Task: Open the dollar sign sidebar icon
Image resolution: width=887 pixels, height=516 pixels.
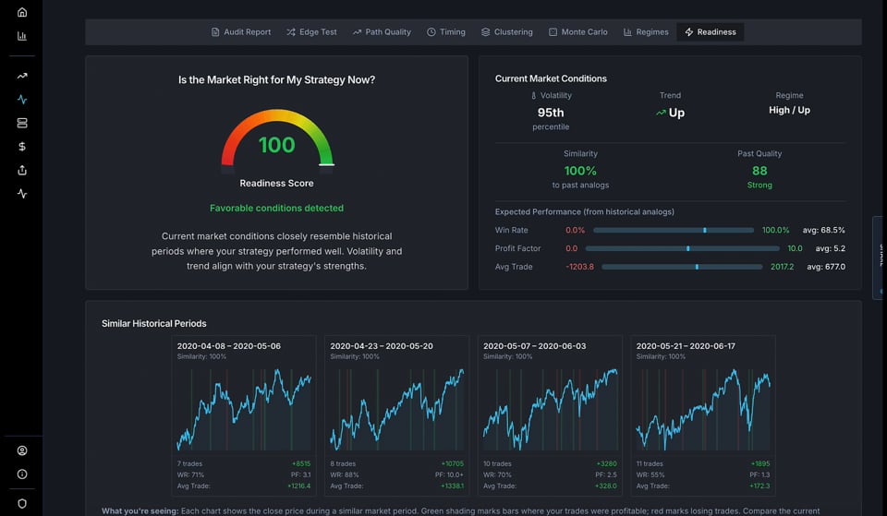Action: tap(22, 147)
